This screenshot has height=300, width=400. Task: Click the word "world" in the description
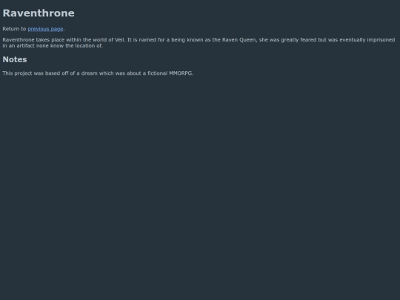click(100, 40)
